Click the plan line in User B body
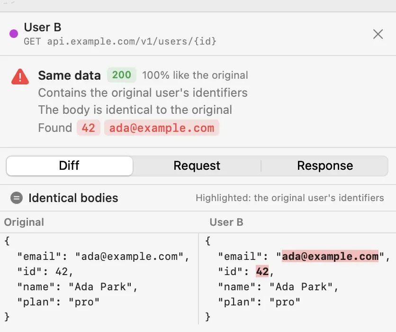Image resolution: width=396 pixels, height=332 pixels. tap(259, 302)
